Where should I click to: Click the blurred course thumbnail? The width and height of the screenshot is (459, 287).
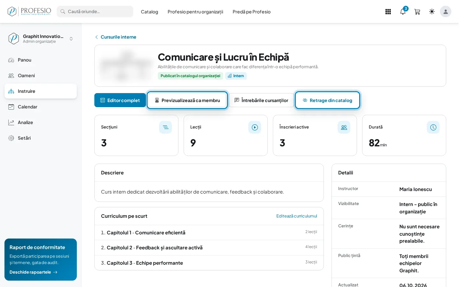click(126, 66)
